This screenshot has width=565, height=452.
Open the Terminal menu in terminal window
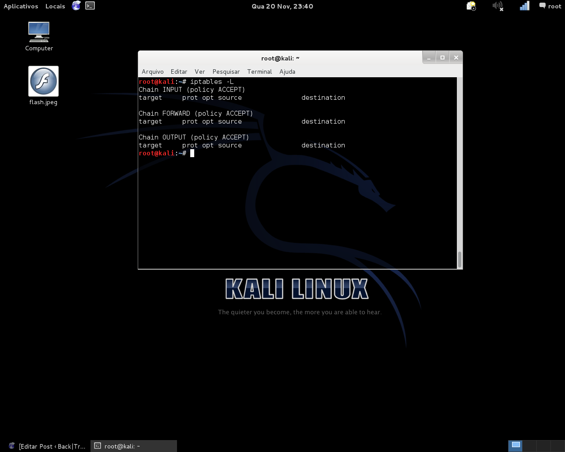point(260,72)
